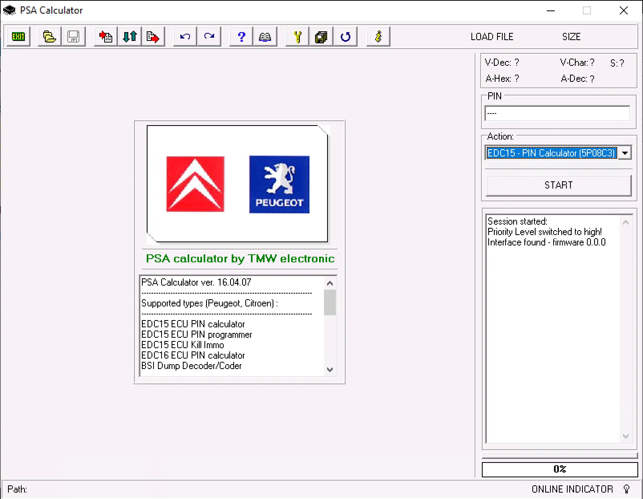Click the PSA Calculator title bar chip icon
The image size is (643, 499).
[x=9, y=10]
